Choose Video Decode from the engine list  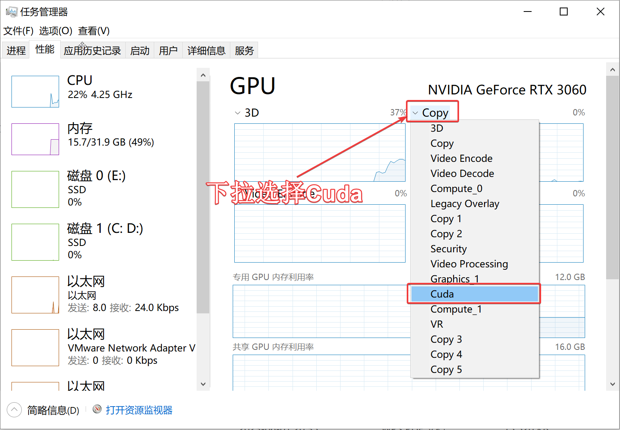475,173
